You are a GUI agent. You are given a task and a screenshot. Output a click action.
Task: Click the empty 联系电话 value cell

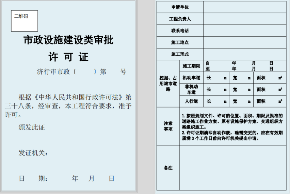[244, 31]
